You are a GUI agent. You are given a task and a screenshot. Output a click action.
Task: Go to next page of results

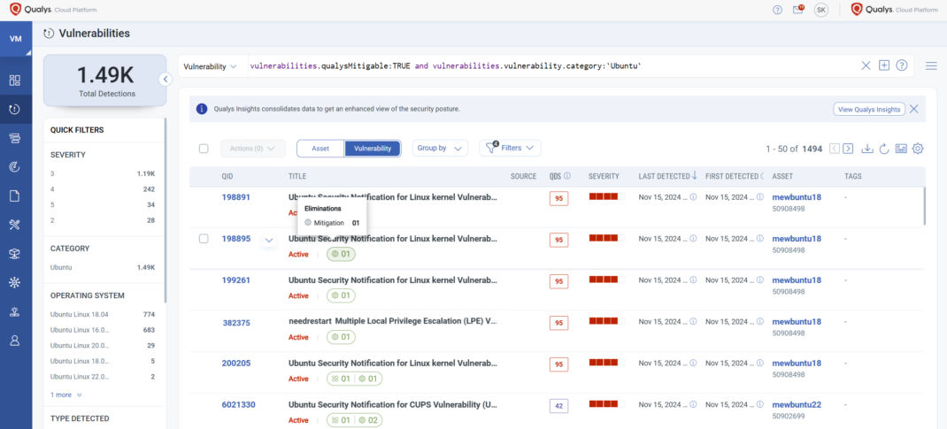click(x=848, y=149)
